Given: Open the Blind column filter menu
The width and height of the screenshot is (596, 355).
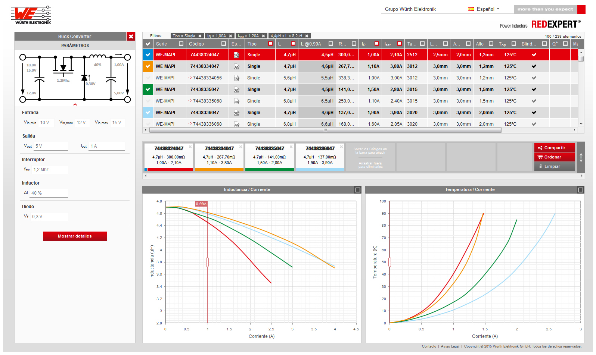Looking at the screenshot, I should [x=544, y=44].
